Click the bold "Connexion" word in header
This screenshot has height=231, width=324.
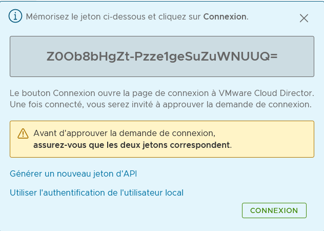click(225, 16)
